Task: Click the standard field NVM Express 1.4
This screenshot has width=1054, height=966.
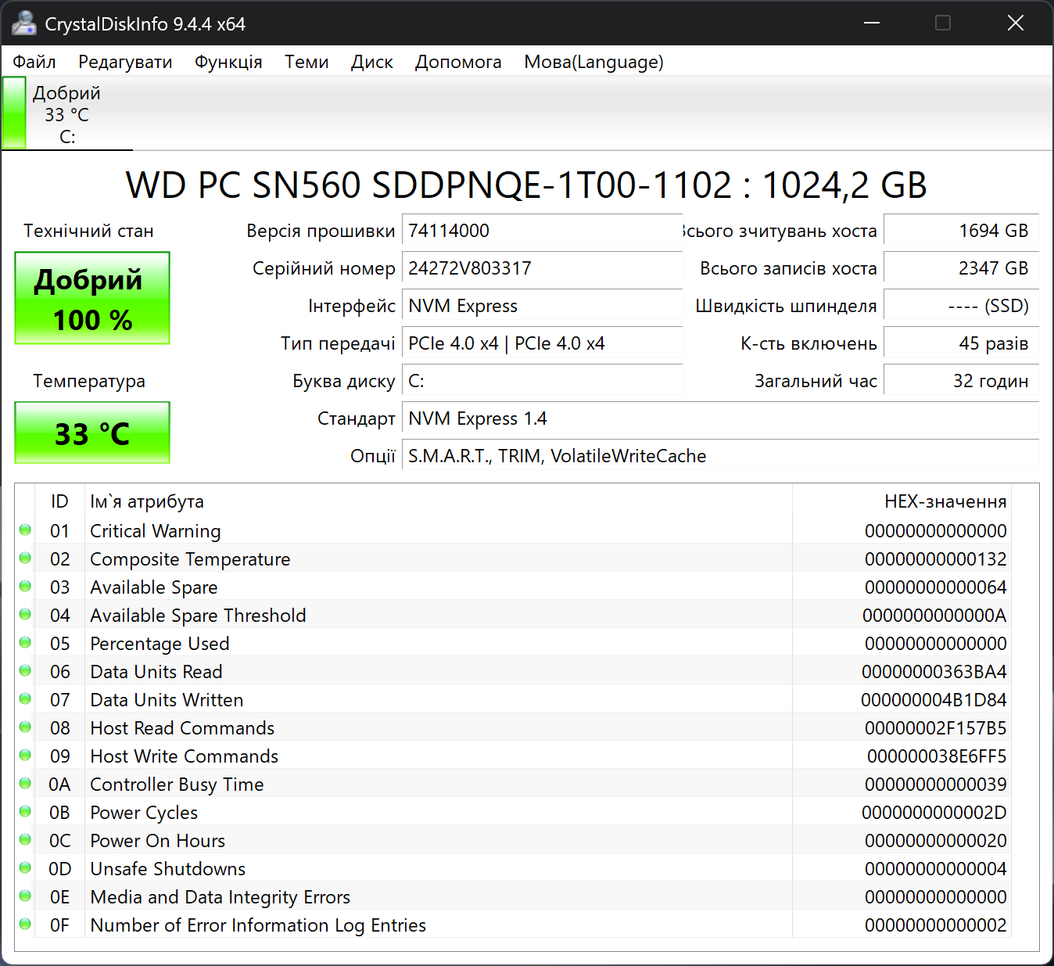Action: 720,418
